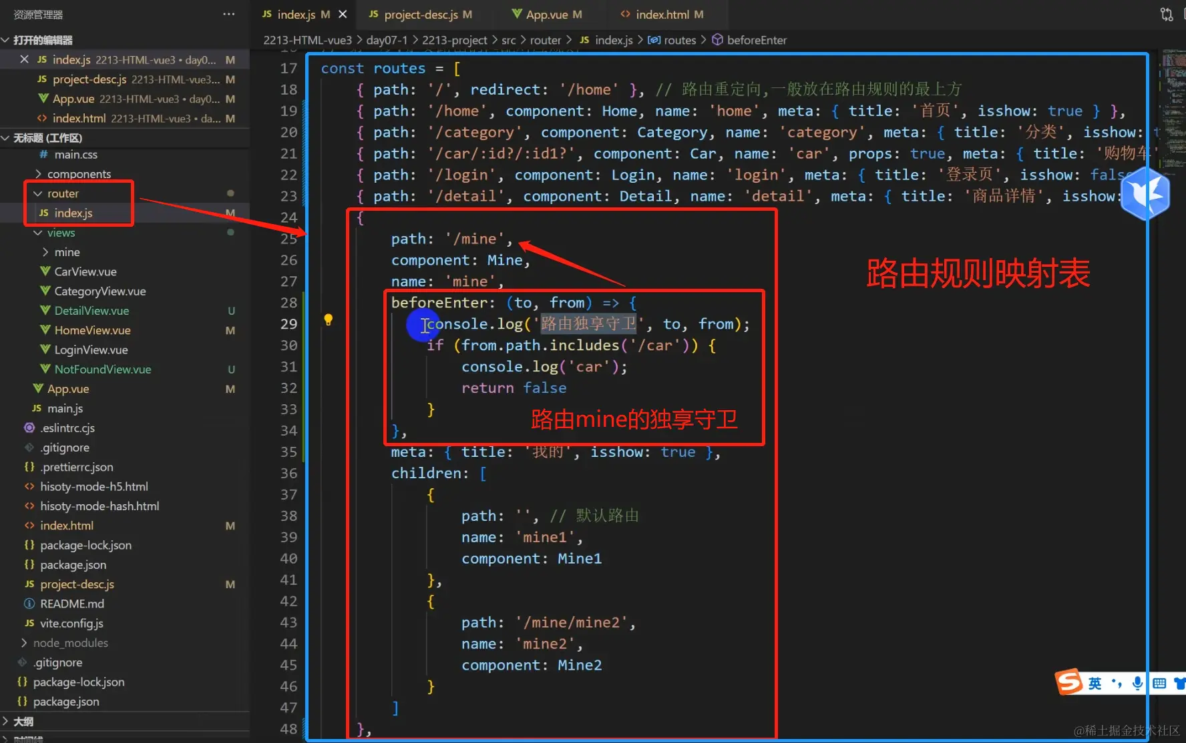Open the Explorer more actions (…) menu
This screenshot has width=1186, height=743.
(x=228, y=14)
